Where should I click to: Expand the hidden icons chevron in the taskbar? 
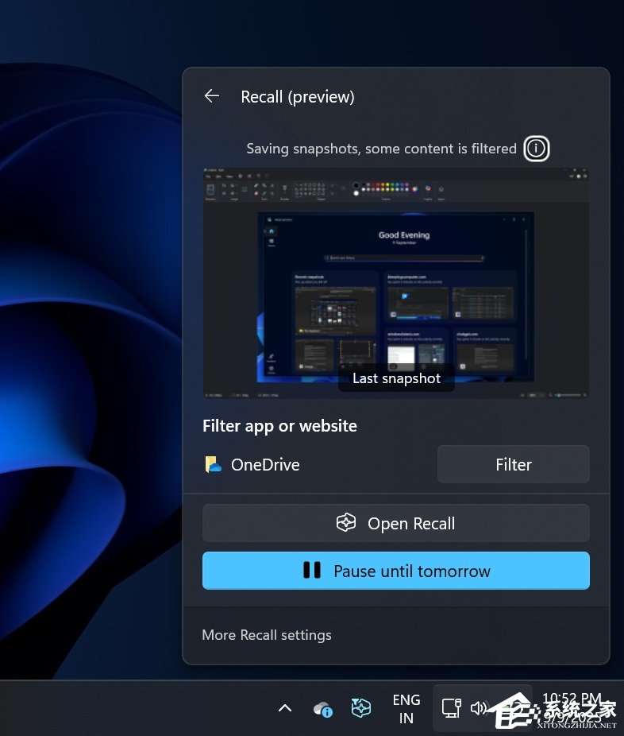point(285,708)
